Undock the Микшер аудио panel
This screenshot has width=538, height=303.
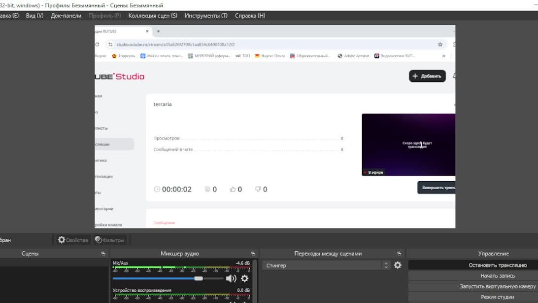(x=253, y=254)
